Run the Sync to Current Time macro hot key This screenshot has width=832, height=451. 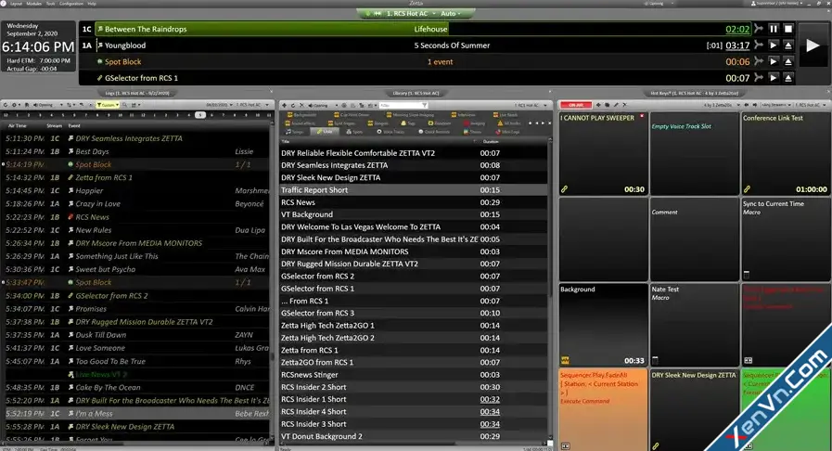786,239
